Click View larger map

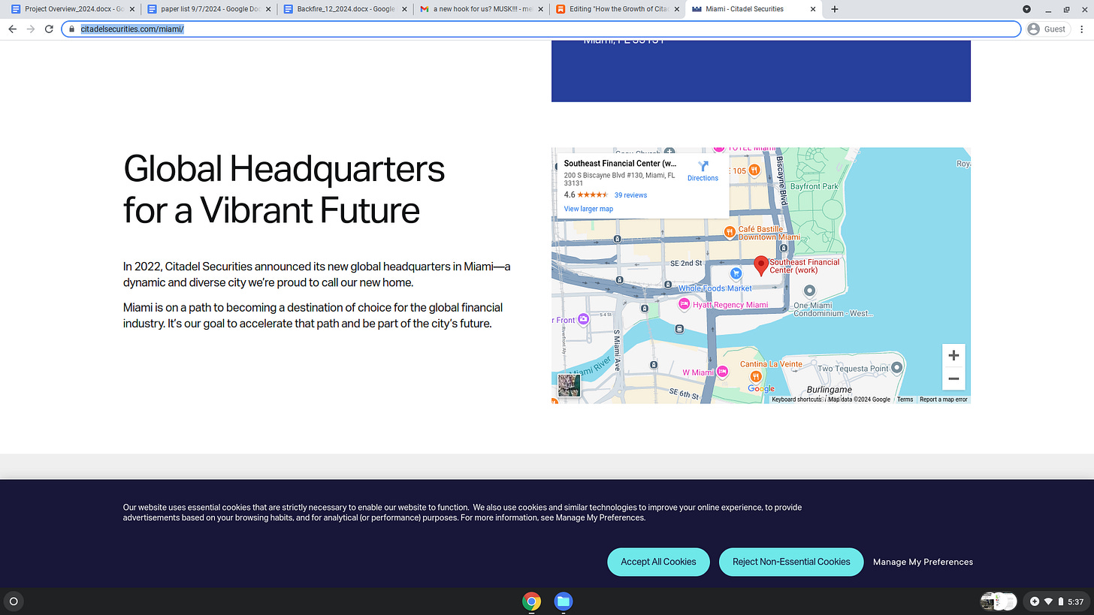[588, 209]
